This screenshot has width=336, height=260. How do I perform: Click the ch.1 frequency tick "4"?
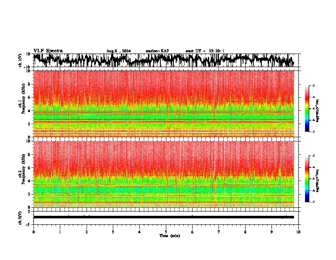coord(30,111)
